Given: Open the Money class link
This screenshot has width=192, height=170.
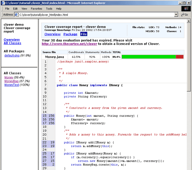Looking at the screenshot, I should pos(9,77).
